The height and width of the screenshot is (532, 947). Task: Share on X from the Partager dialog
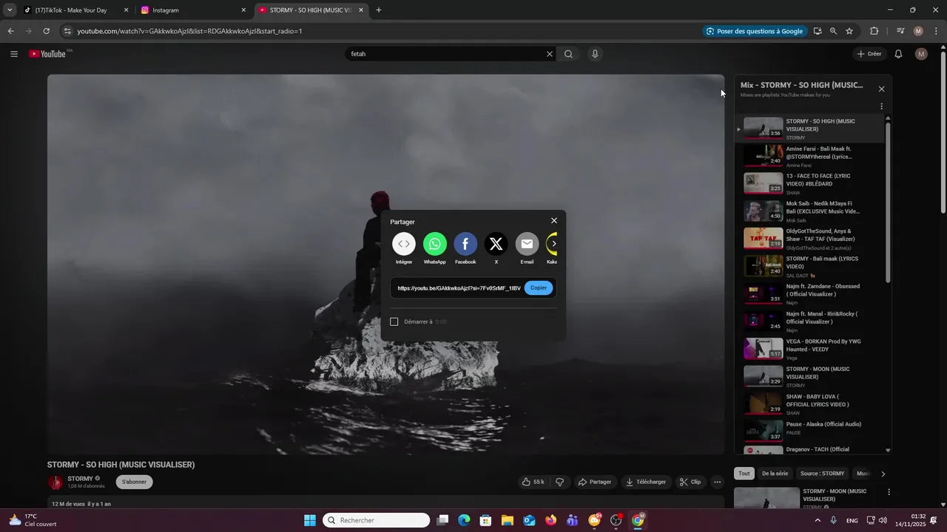496,244
